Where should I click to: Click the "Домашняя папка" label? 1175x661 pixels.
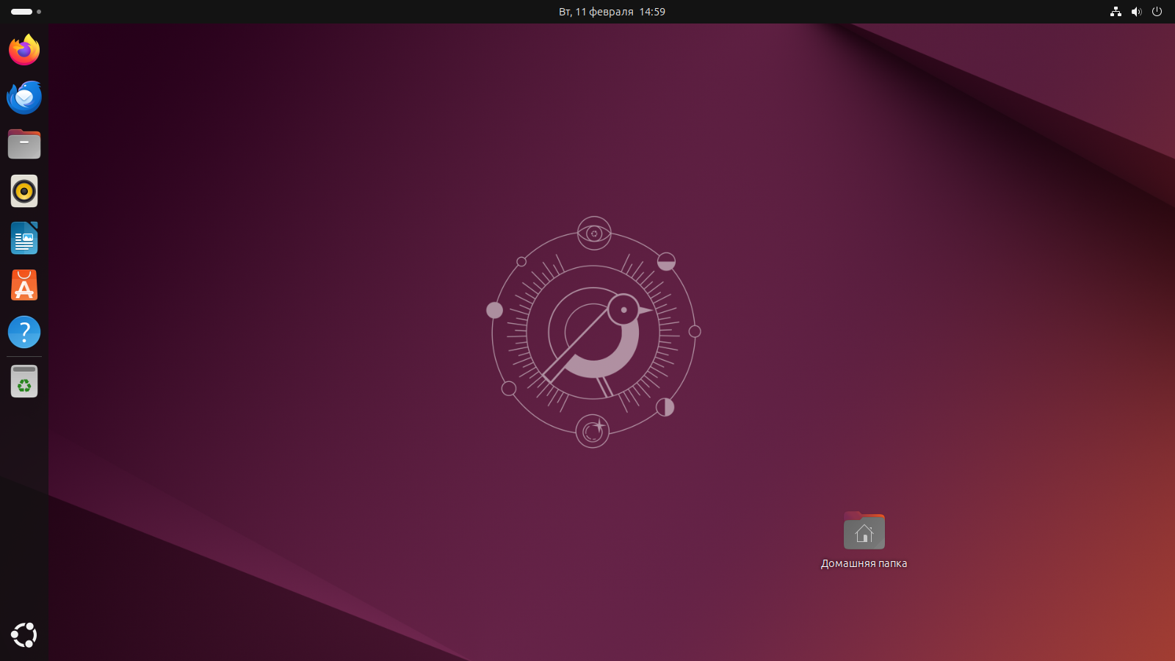click(864, 563)
